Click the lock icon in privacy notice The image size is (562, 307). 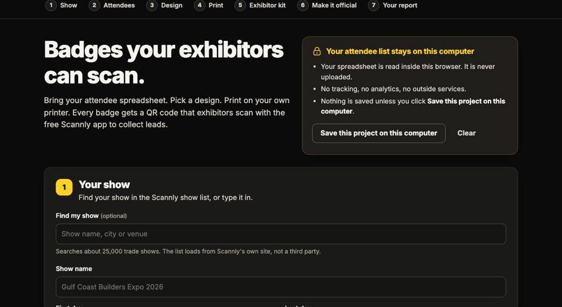coord(317,51)
